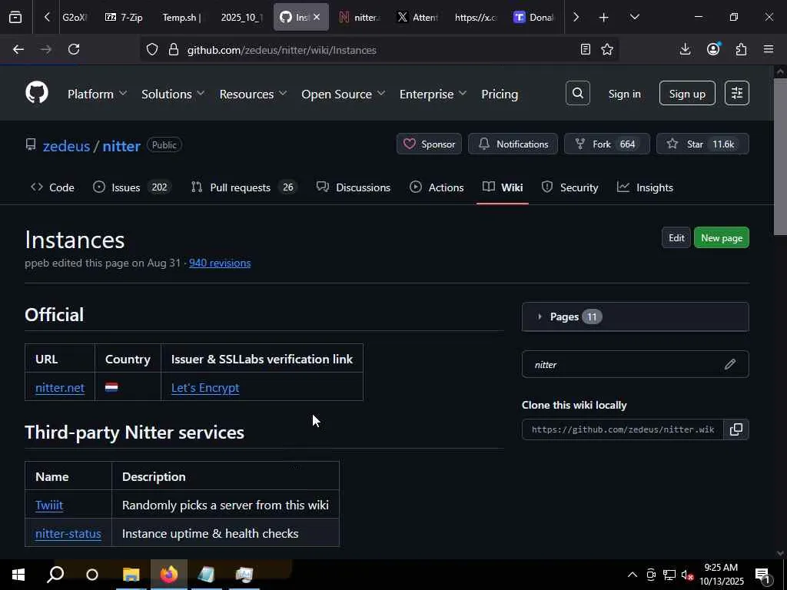
Task: Open the 940 revisions link
Action: pos(220,263)
